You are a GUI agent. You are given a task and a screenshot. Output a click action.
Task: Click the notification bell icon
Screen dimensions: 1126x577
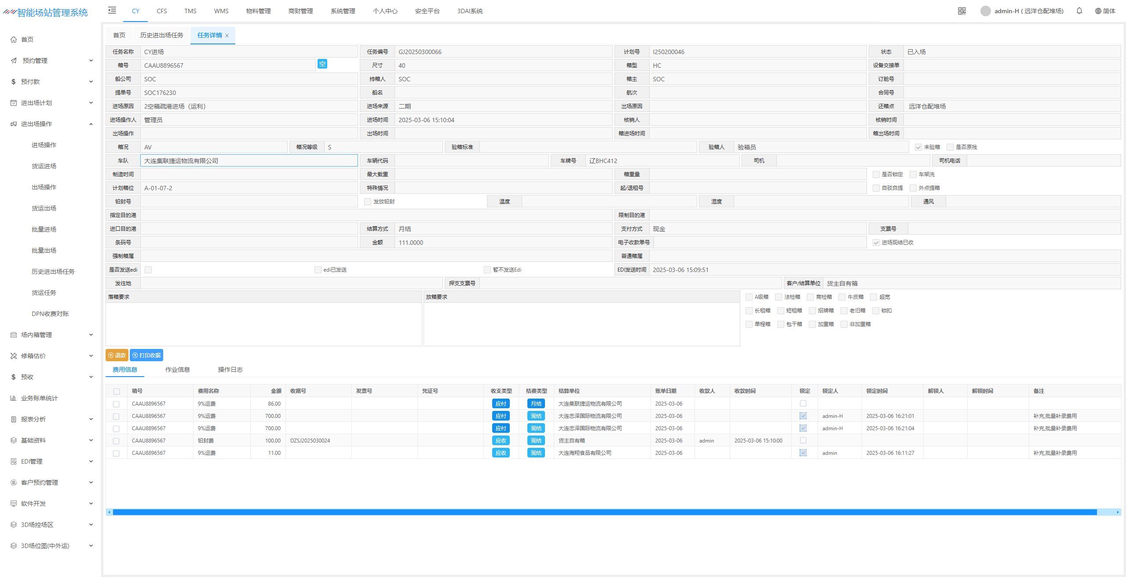pyautogui.click(x=1079, y=11)
